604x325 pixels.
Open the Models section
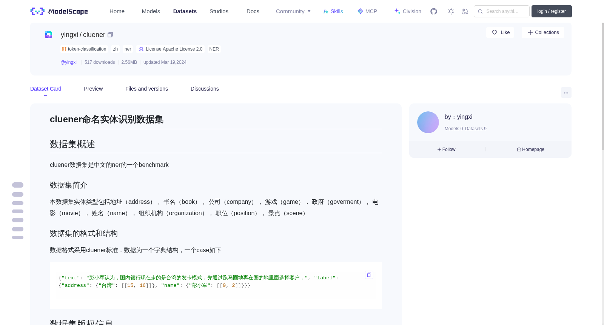click(x=151, y=11)
